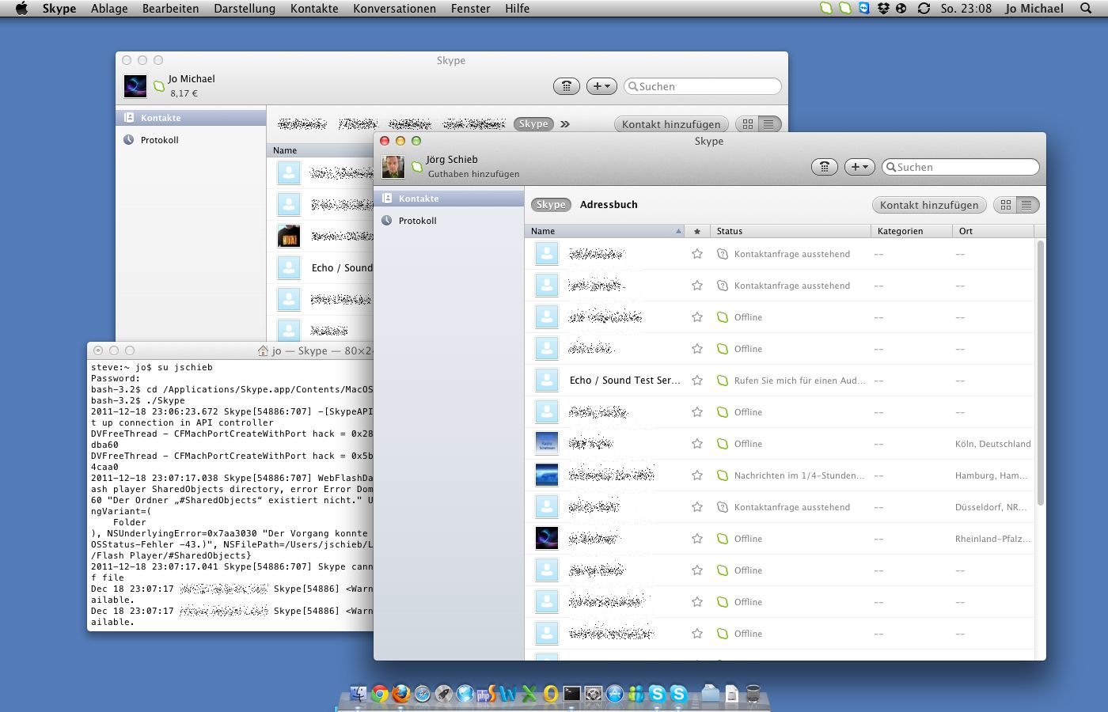Star the contact from Hamburg

click(x=697, y=475)
